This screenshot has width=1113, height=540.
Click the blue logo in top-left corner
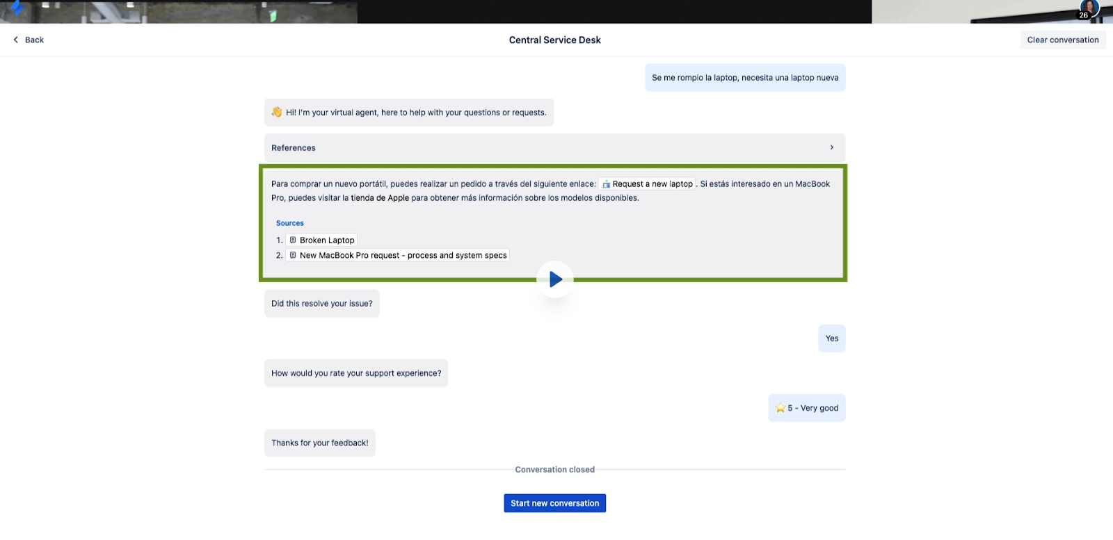coord(17,8)
